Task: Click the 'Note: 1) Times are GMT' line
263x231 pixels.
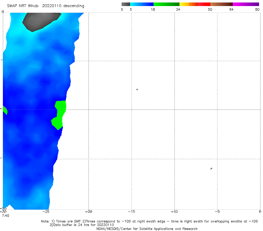Action: tap(149, 221)
